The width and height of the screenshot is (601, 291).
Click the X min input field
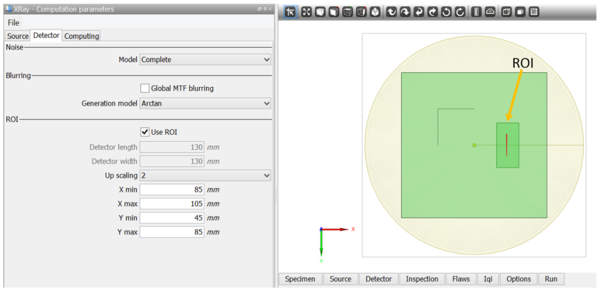point(172,190)
